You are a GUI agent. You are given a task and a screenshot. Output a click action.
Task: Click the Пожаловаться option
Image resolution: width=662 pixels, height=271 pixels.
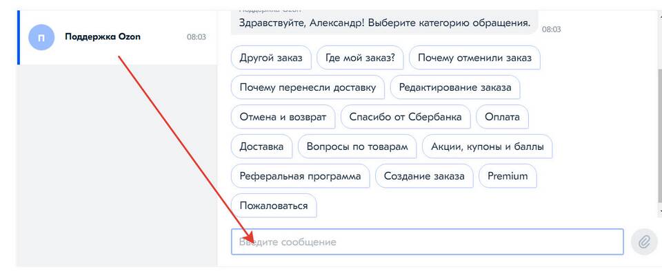click(x=274, y=206)
